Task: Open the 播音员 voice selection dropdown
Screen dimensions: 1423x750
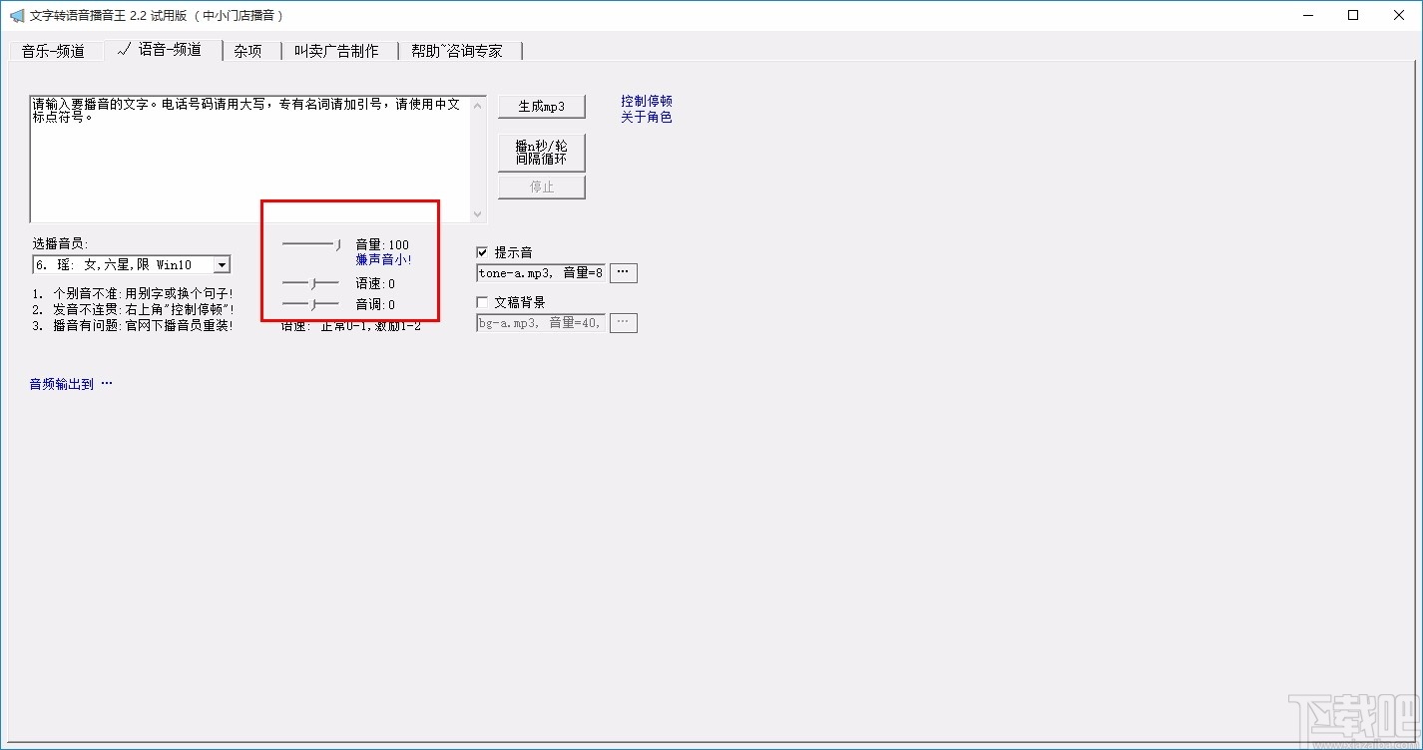Action: [x=222, y=263]
